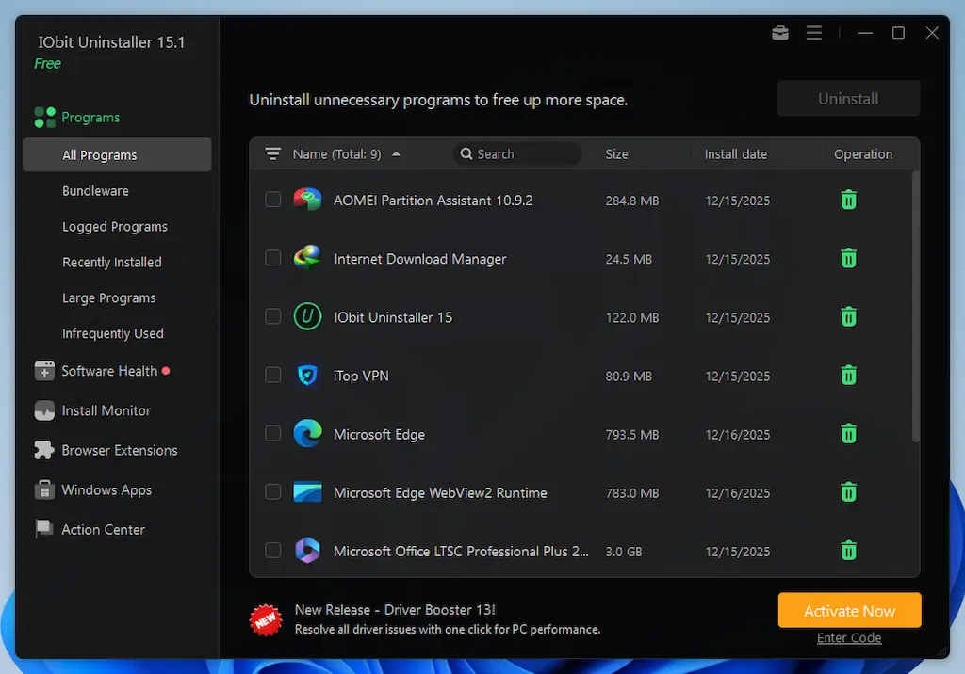The image size is (965, 674).
Task: Click the Operation column header
Action: pos(863,154)
